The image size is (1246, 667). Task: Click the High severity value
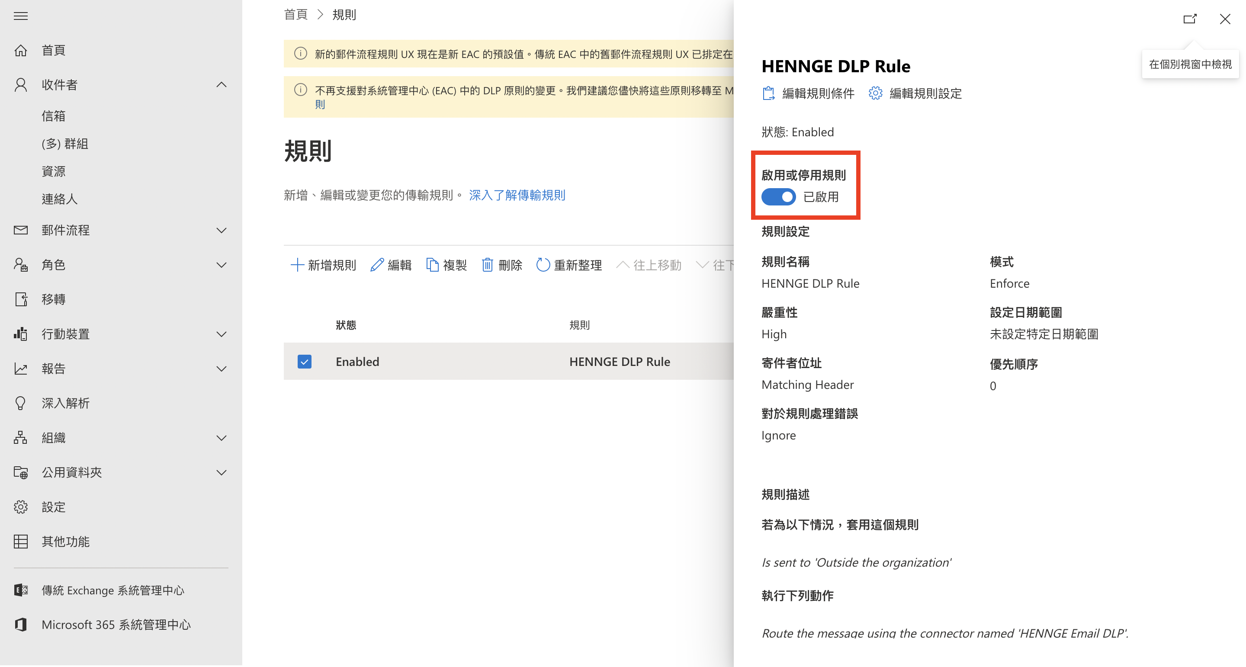pos(774,334)
